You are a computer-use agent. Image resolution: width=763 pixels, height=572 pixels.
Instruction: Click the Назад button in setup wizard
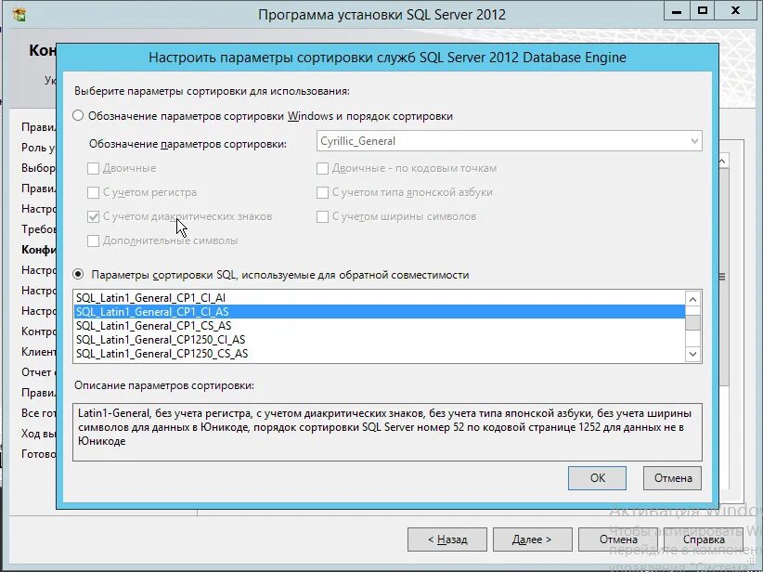coord(447,539)
